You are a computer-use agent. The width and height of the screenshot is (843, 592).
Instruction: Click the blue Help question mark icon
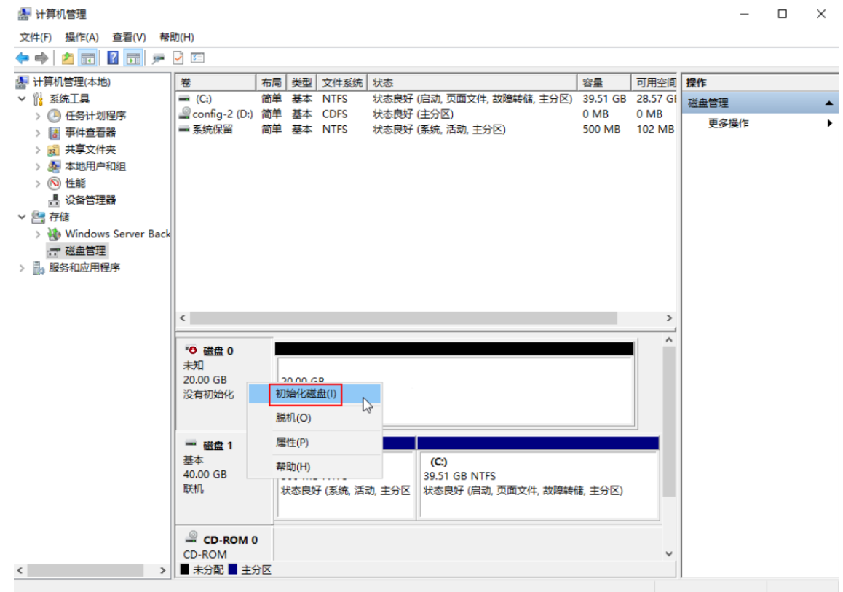pyautogui.click(x=113, y=58)
